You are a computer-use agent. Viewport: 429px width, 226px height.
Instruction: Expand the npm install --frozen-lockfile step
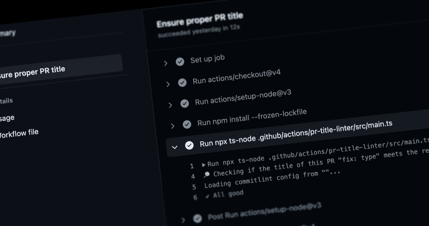(173, 126)
